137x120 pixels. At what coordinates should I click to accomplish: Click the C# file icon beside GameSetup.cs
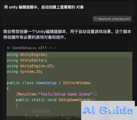(x=8, y=48)
